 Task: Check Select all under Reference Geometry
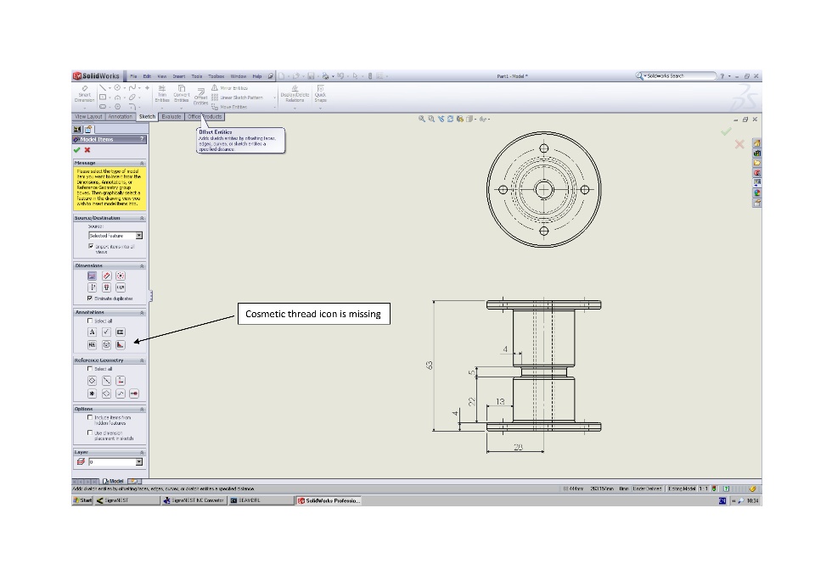[x=90, y=369]
